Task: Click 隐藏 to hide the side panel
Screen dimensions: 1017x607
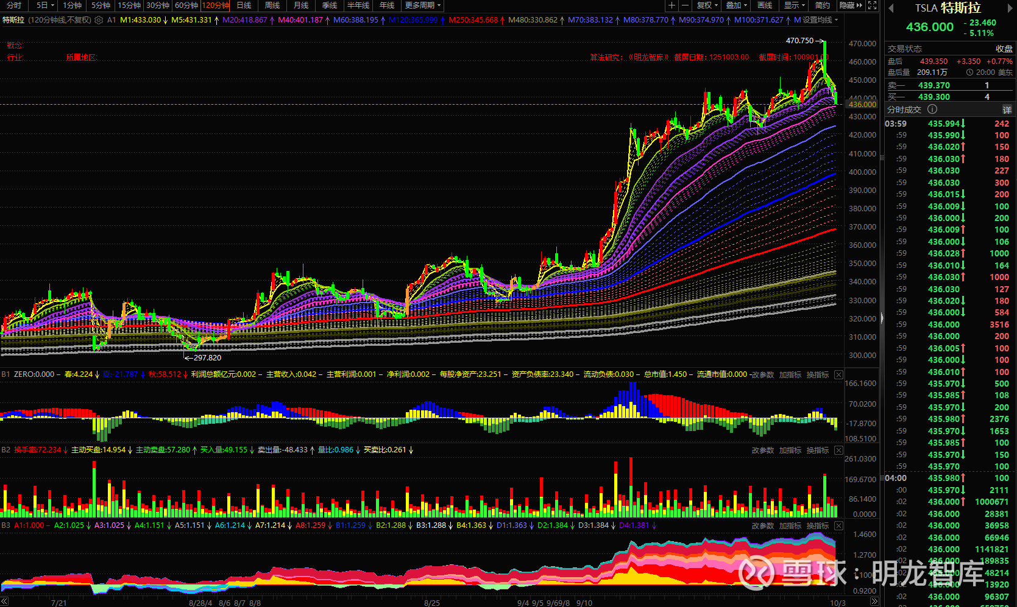Action: click(851, 5)
